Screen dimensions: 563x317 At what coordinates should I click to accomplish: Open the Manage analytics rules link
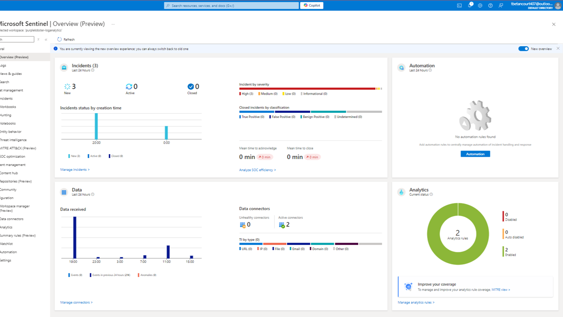(x=416, y=302)
